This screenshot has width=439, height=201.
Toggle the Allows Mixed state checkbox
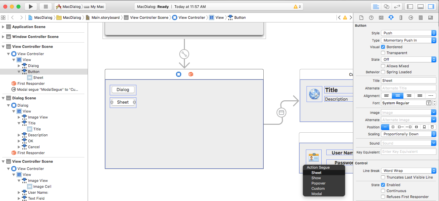pos(383,66)
